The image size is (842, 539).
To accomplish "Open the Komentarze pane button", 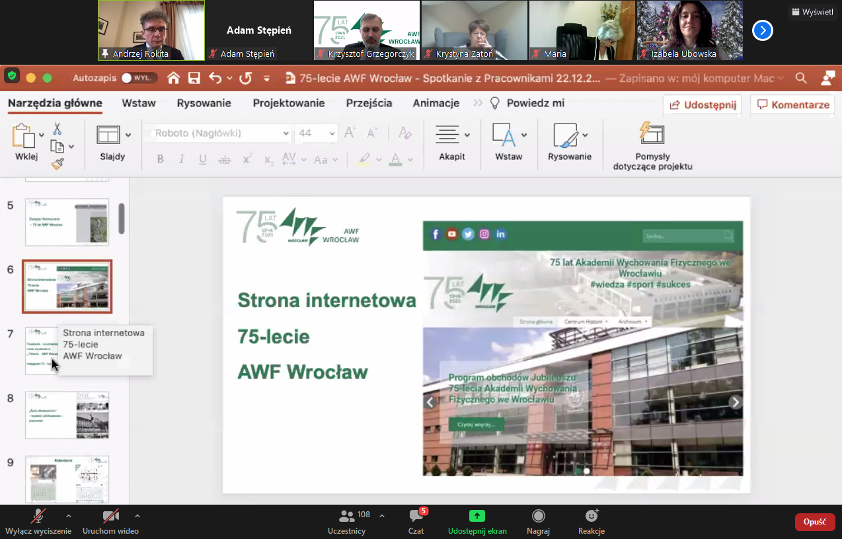I will pyautogui.click(x=792, y=104).
